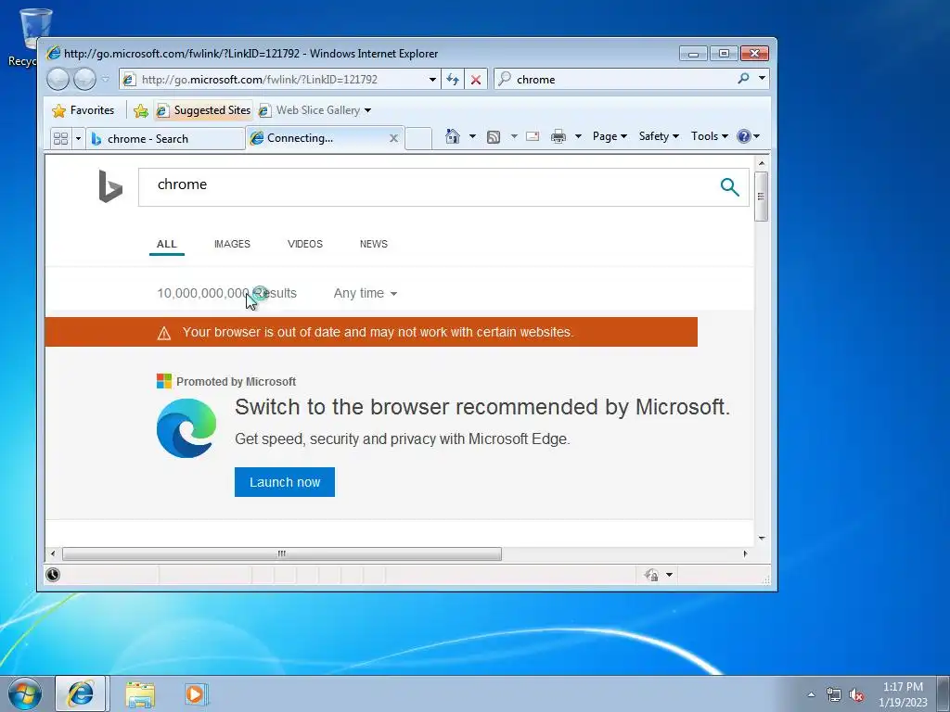Click Add to Favorites Bar icon
950x712 pixels.
(x=141, y=110)
